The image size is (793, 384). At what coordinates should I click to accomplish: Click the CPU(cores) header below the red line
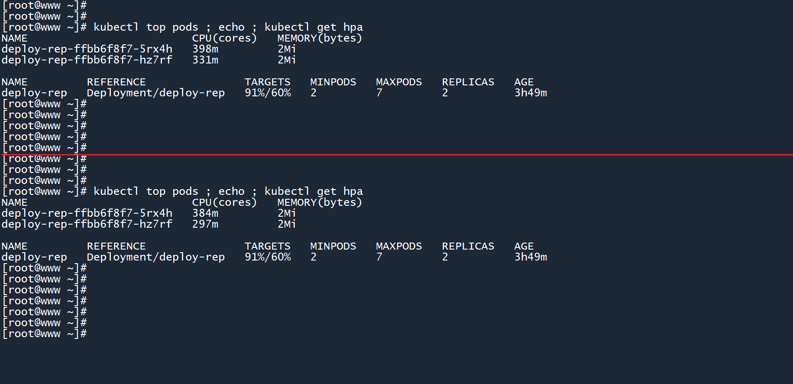pyautogui.click(x=224, y=202)
